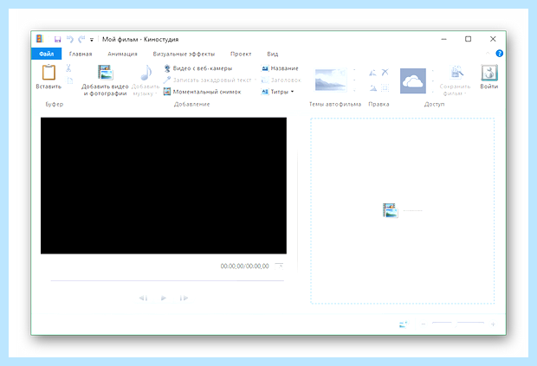Image resolution: width=537 pixels, height=366 pixels.
Task: Take a Моментальный снимок
Action: tap(203, 92)
